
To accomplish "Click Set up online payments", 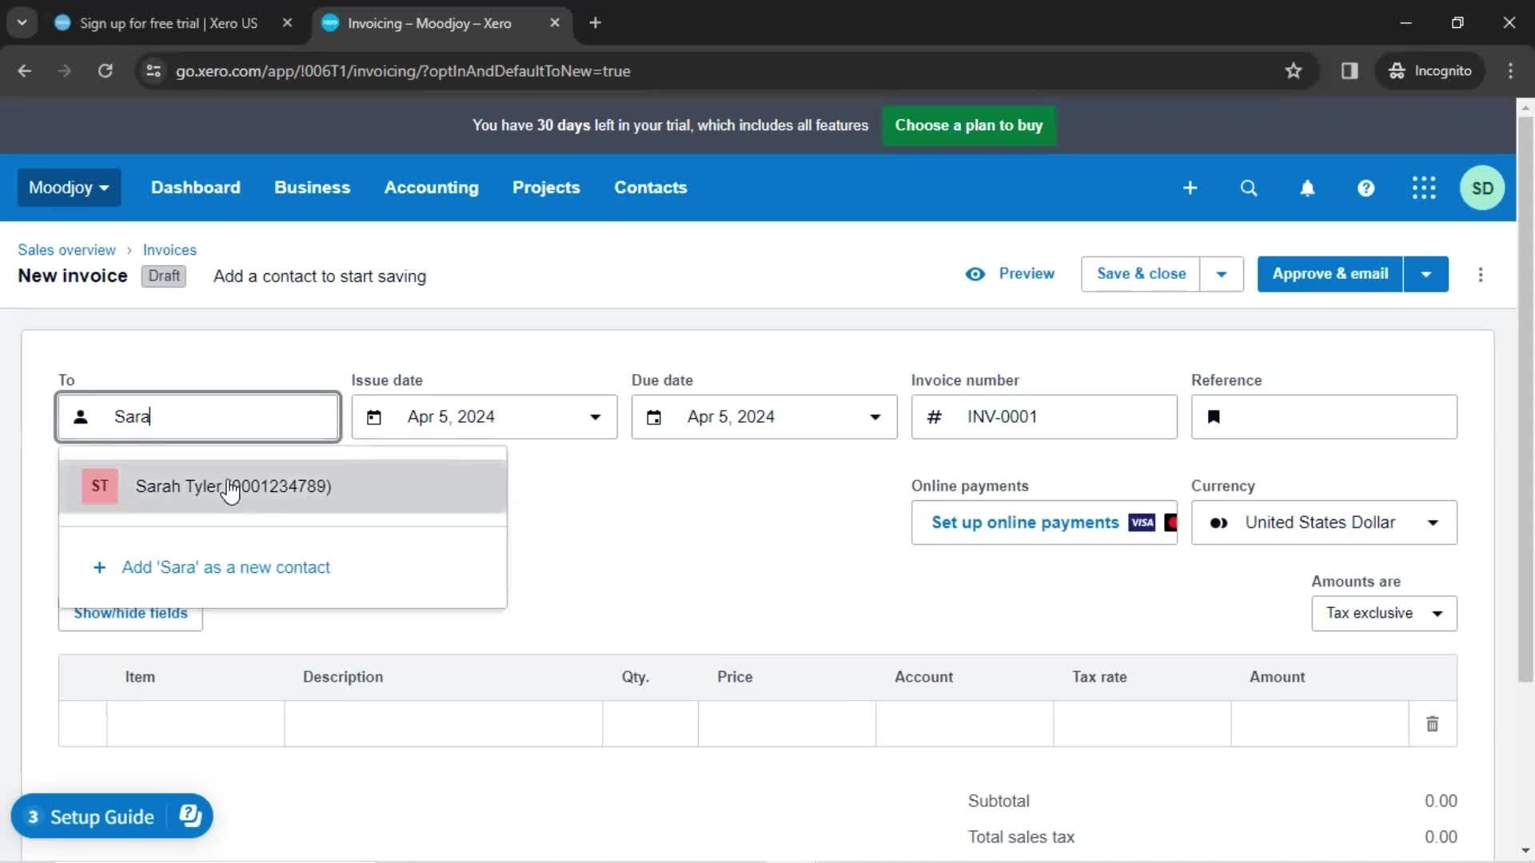I will [x=1043, y=523].
